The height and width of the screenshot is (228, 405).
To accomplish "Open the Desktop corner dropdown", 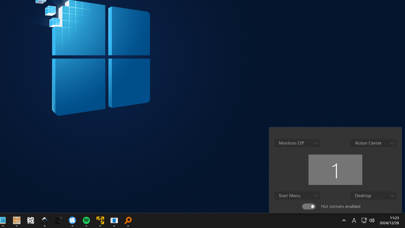I will (x=373, y=196).
